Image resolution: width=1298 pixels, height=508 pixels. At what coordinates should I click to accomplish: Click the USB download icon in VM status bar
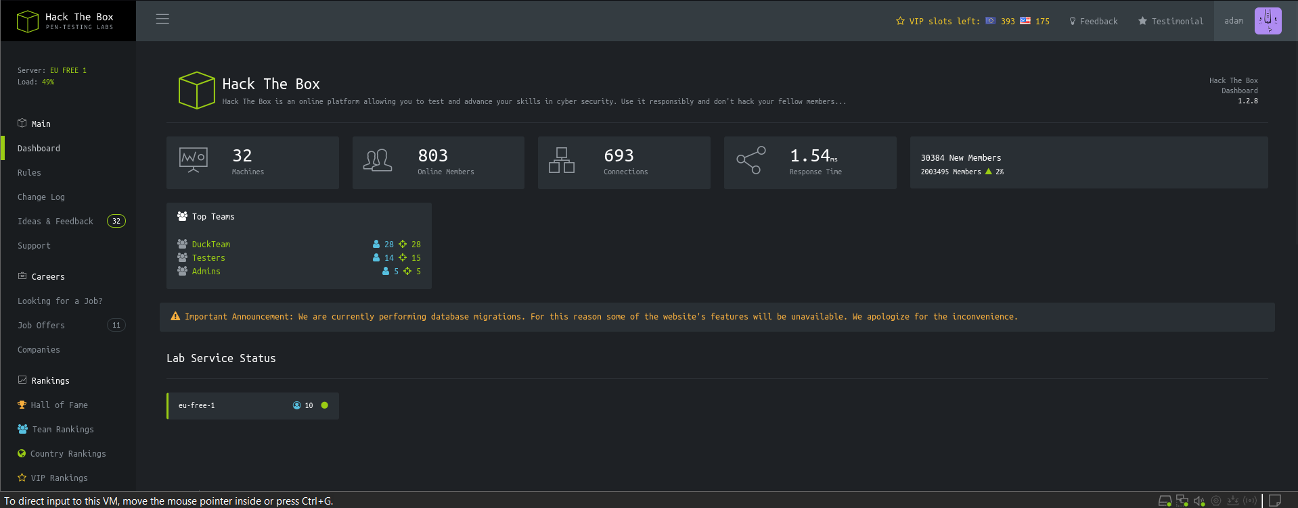pyautogui.click(x=1233, y=501)
